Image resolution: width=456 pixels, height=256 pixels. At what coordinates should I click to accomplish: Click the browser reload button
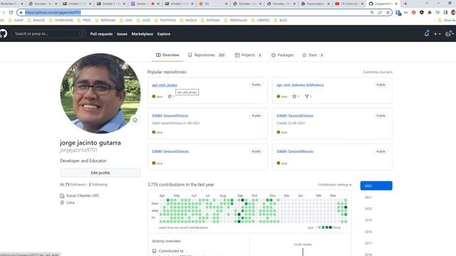point(11,13)
